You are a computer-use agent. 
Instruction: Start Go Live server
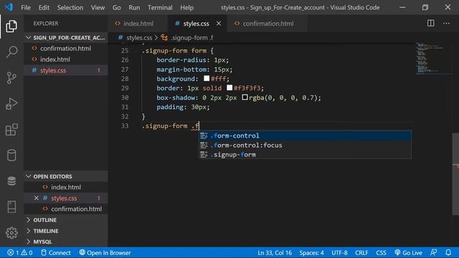click(408, 253)
